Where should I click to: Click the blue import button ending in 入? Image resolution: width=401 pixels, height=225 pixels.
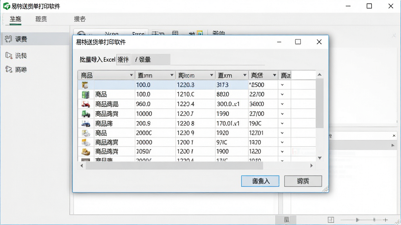coord(260,181)
